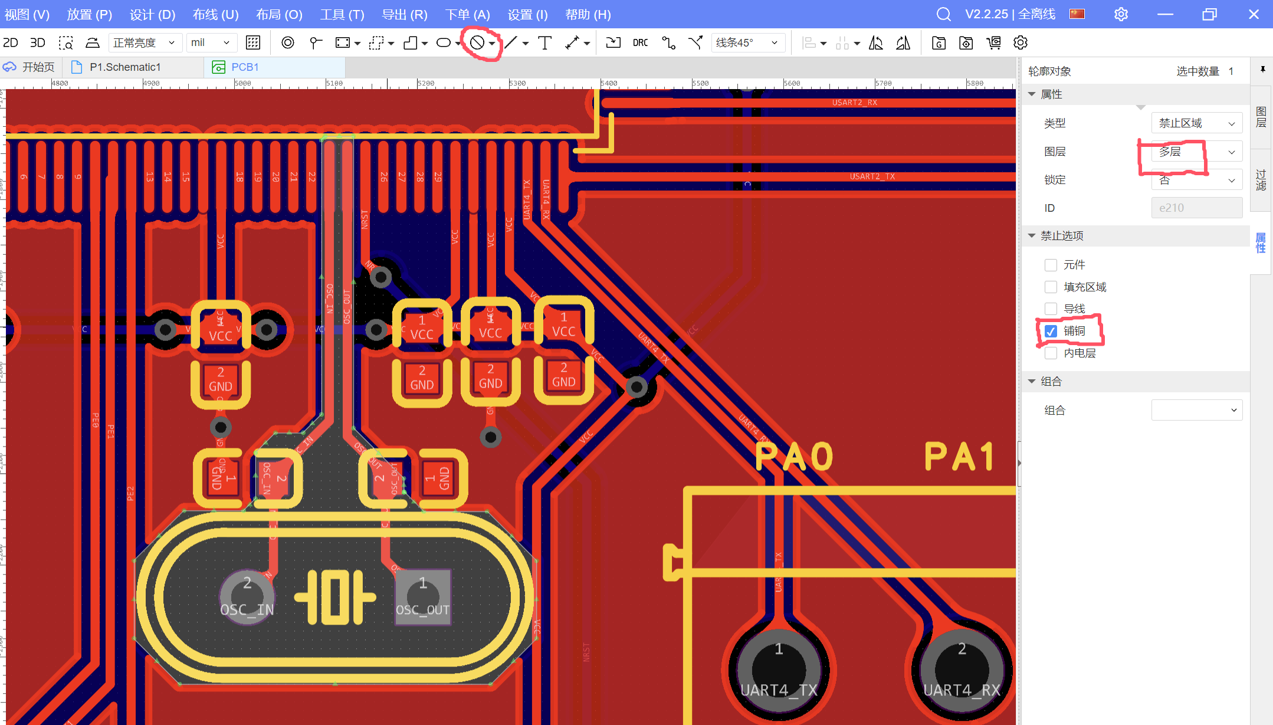
Task: Select the prohibited region tool
Action: (x=477, y=42)
